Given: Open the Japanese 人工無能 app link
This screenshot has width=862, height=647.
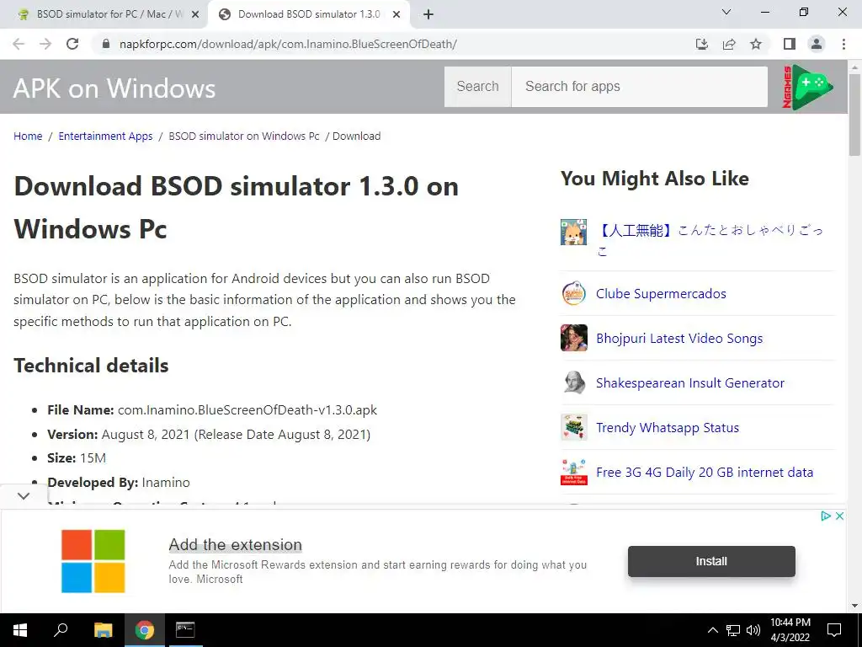Looking at the screenshot, I should click(x=710, y=240).
